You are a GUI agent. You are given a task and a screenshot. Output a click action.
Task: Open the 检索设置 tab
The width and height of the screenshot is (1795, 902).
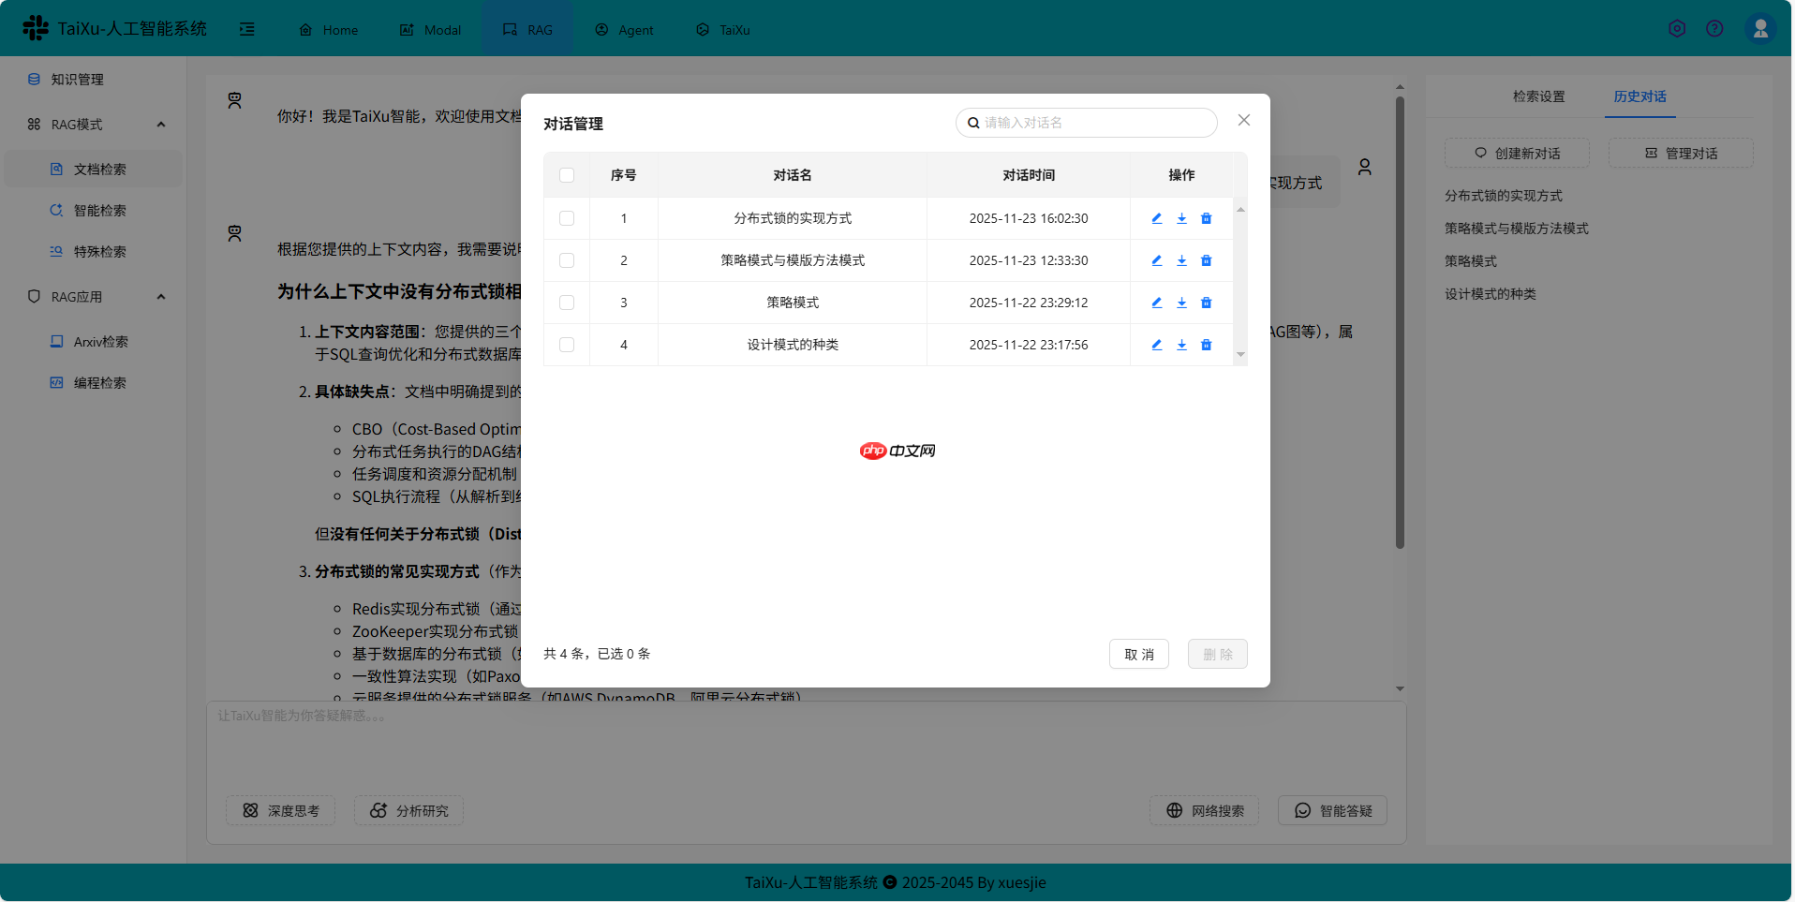tap(1539, 96)
